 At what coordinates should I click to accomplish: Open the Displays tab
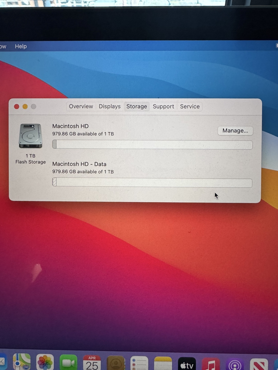[110, 106]
